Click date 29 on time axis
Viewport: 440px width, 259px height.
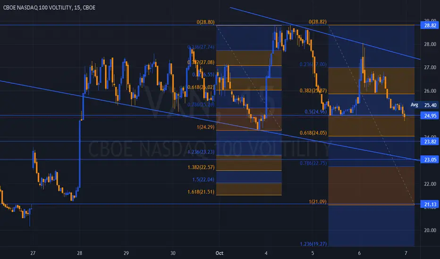coord(126,253)
